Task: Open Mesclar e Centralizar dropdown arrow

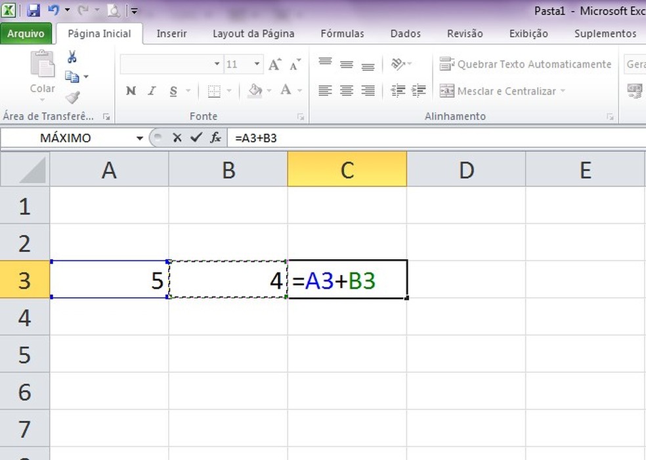Action: (x=563, y=91)
